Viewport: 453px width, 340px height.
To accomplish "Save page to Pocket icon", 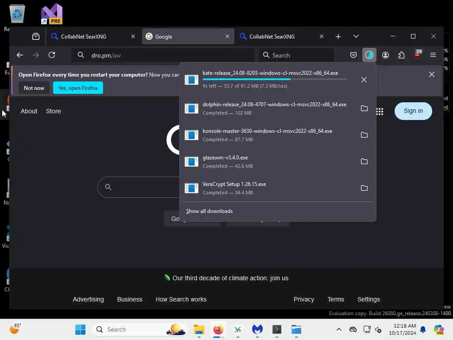I will [353, 55].
